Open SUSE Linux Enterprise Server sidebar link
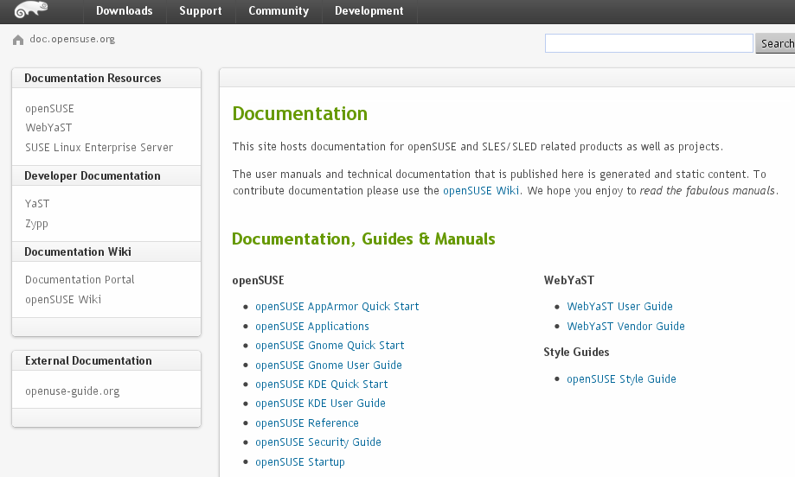Image resolution: width=795 pixels, height=477 pixels. 99,148
